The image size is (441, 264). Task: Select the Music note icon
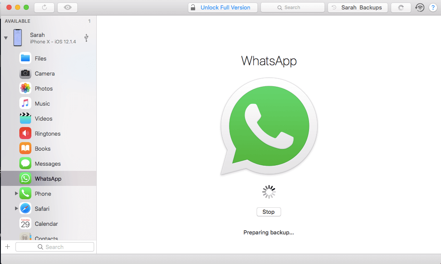coord(25,103)
